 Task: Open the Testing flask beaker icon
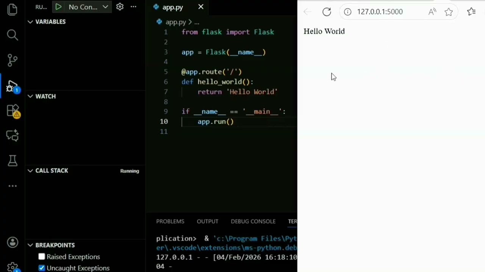point(13,161)
